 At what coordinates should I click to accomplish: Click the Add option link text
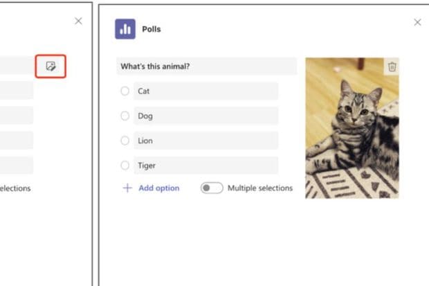click(158, 188)
